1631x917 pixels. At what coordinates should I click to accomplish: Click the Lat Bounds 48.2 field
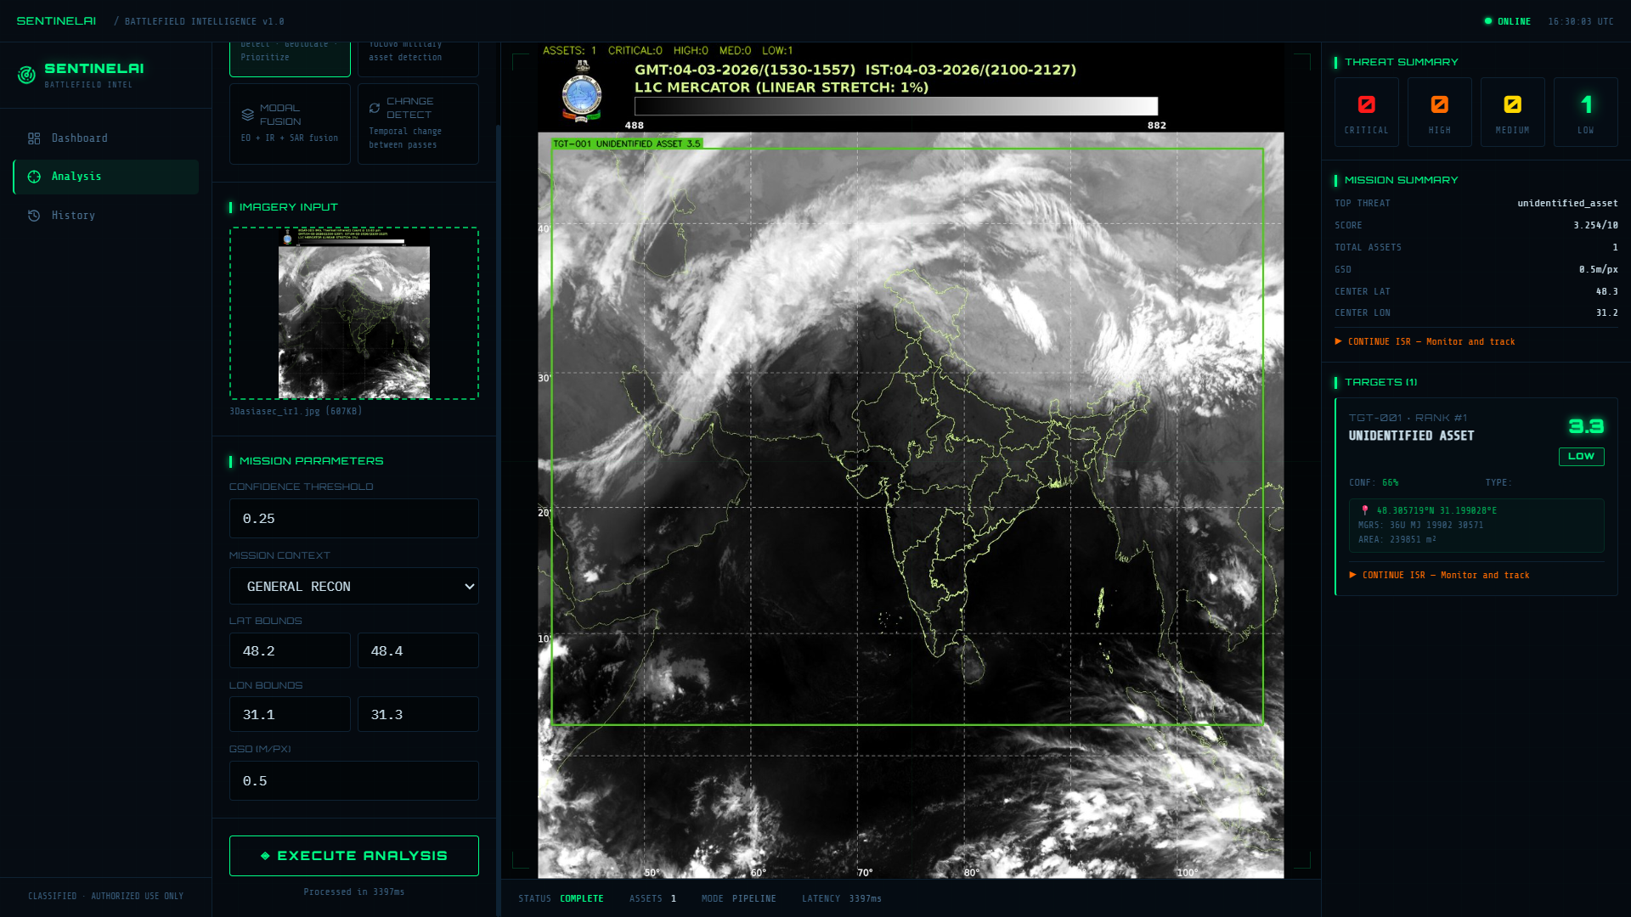(x=290, y=650)
